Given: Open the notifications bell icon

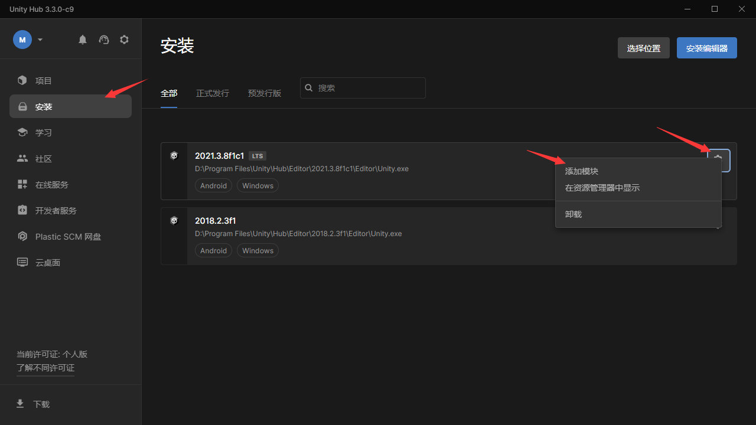Looking at the screenshot, I should point(83,40).
